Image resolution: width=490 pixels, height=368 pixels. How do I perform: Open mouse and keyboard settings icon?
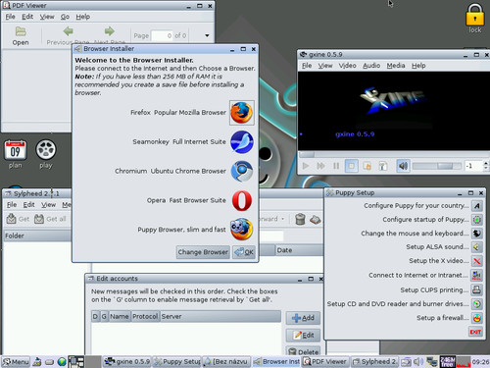tap(477, 234)
